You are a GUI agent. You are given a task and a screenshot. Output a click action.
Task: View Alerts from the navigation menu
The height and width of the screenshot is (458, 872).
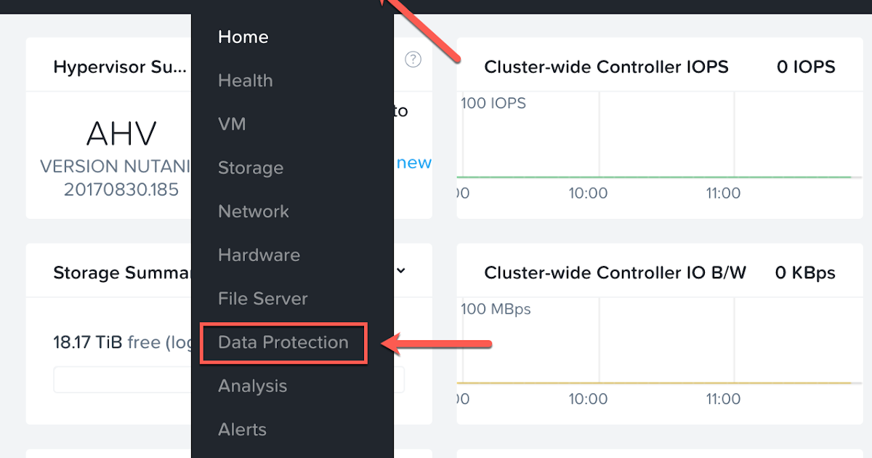242,430
